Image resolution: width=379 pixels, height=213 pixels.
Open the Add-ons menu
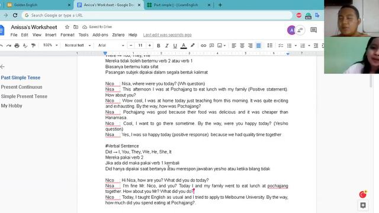coord(100,35)
